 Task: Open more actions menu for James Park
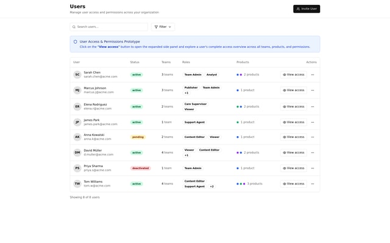(313, 122)
